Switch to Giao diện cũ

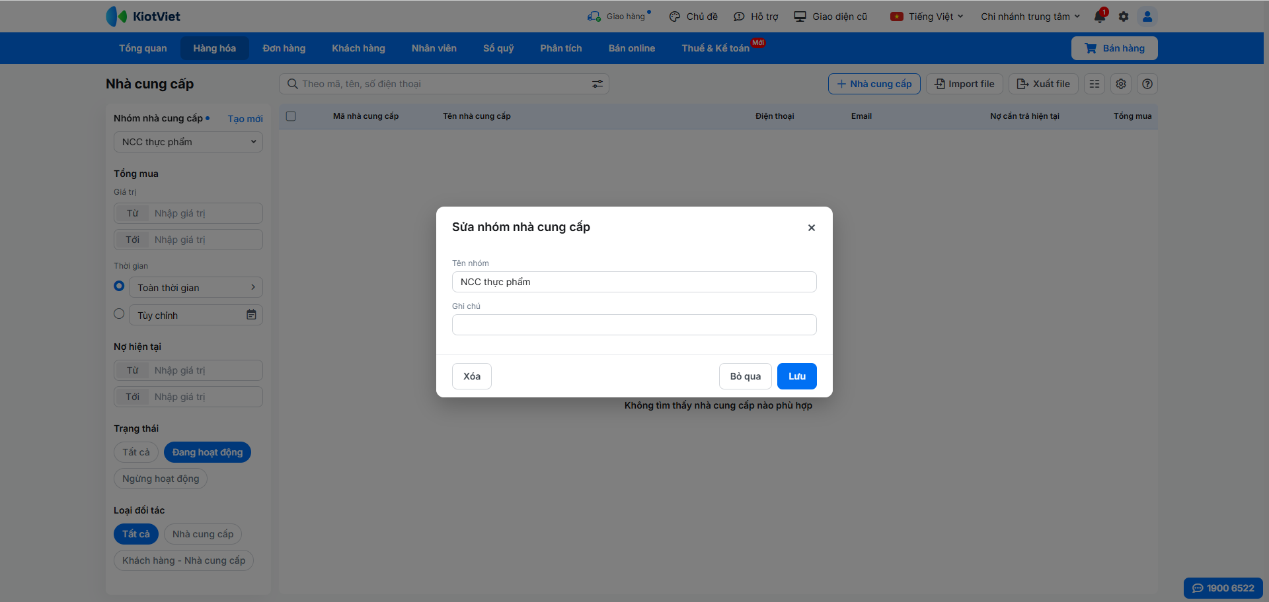pyautogui.click(x=831, y=17)
